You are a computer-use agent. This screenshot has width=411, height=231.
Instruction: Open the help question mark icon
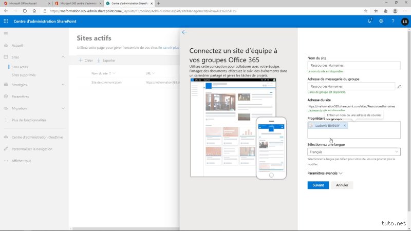(393, 21)
